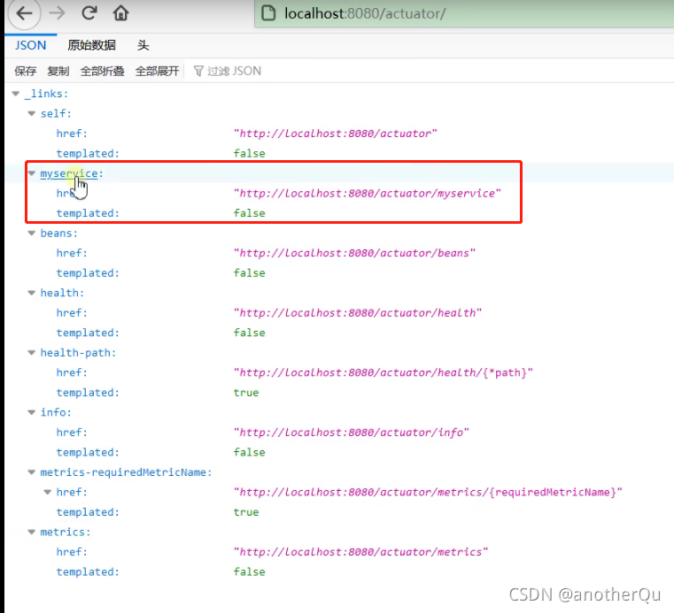Click the false value under info
The width and height of the screenshot is (674, 613).
click(249, 452)
